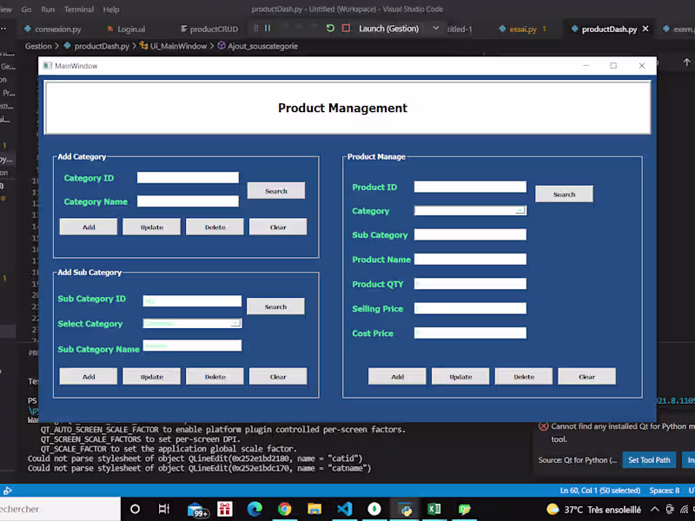This screenshot has height=521, width=695.
Task: Open Google Chrome from the taskbar
Action: 287,509
